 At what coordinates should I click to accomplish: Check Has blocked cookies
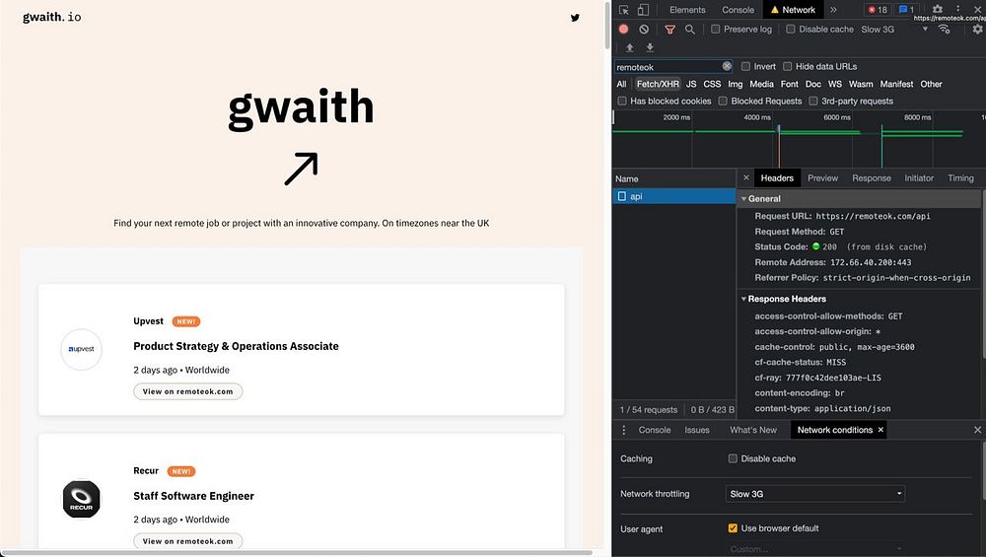tap(622, 101)
